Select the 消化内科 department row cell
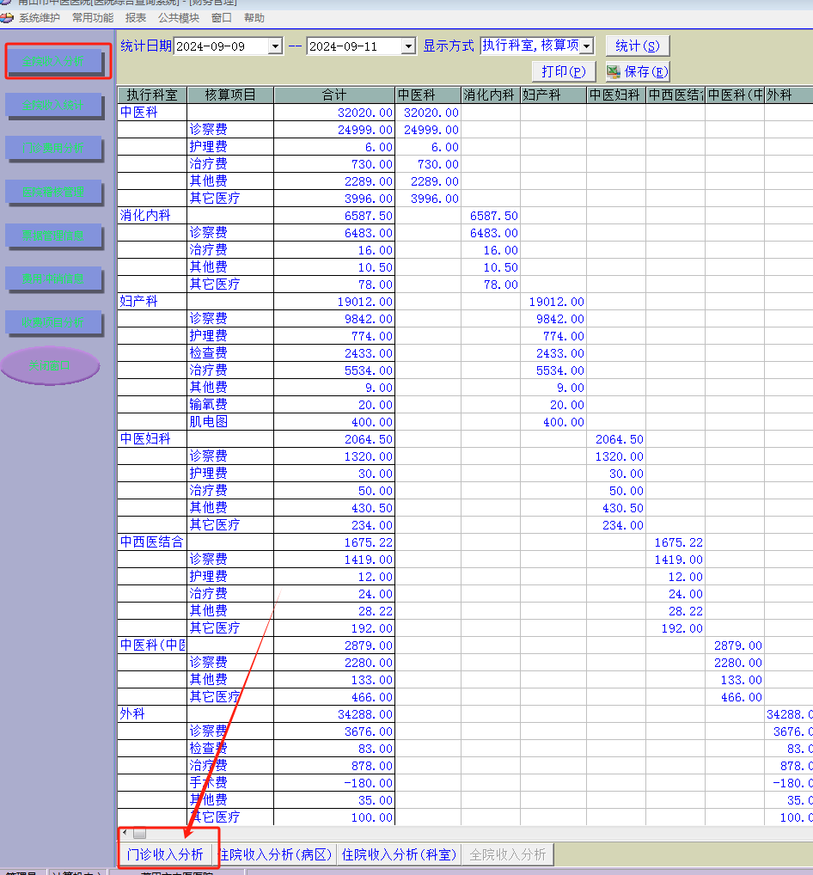The width and height of the screenshot is (813, 875). 152,216
